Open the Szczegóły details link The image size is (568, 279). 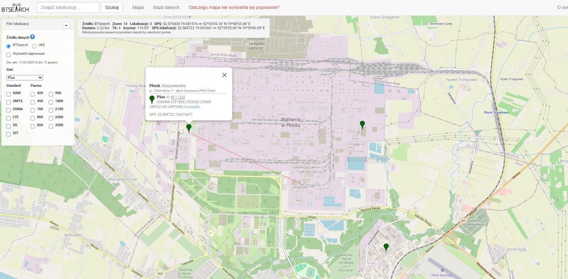click(193, 107)
